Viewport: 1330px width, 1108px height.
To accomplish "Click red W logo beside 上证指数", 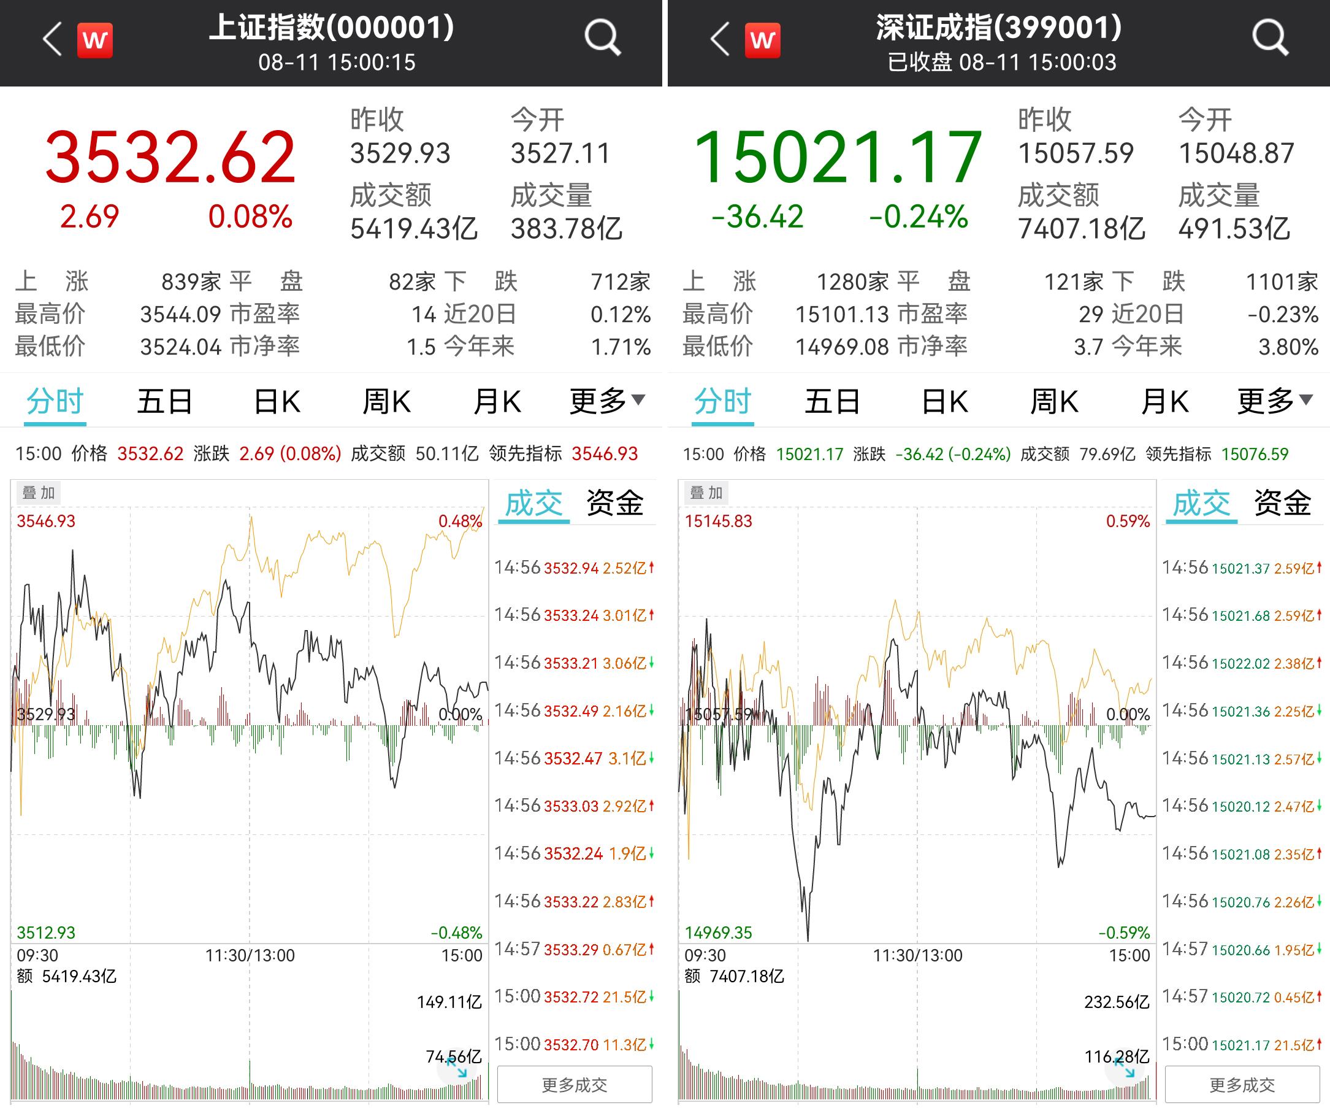I will tap(95, 40).
